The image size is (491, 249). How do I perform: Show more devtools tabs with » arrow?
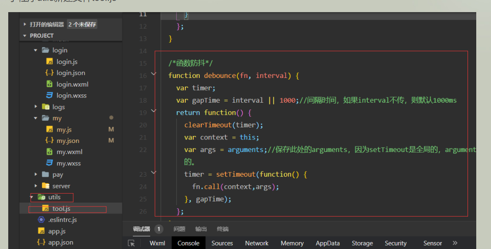click(455, 243)
